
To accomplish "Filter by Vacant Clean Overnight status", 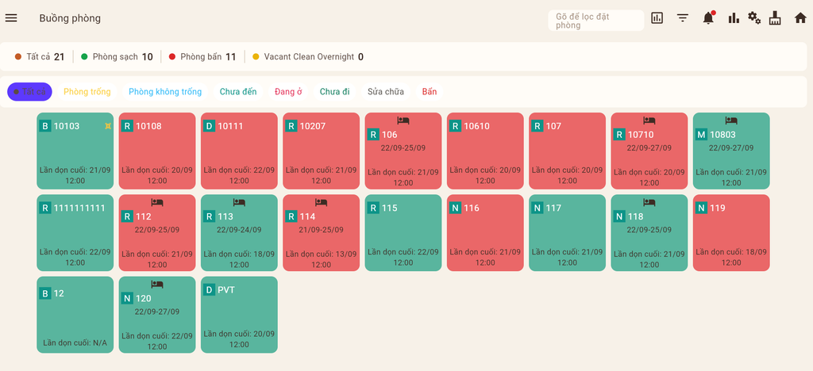I will tap(308, 56).
